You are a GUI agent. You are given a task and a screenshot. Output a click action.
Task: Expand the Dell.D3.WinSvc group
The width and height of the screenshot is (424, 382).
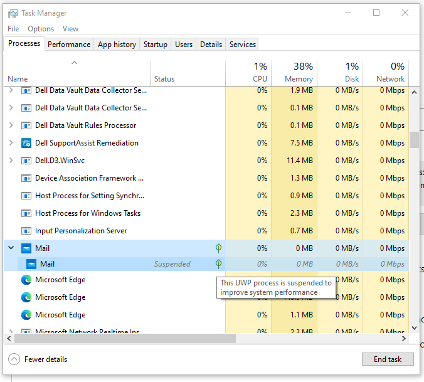point(11,161)
